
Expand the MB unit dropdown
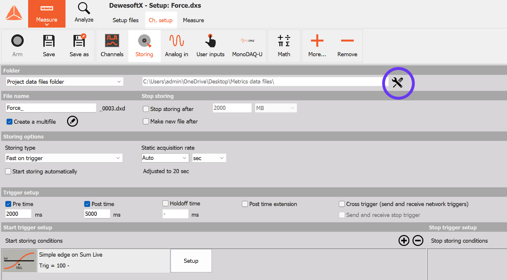276,108
